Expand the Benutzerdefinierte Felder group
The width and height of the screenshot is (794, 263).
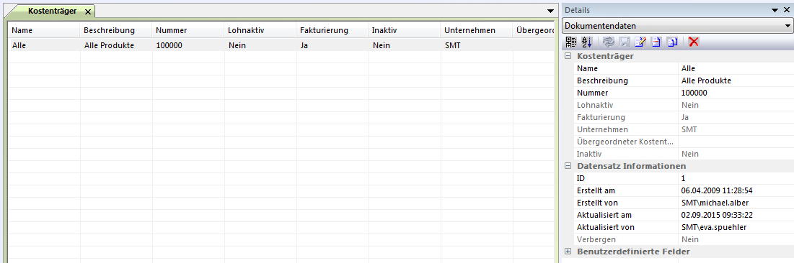(x=568, y=252)
